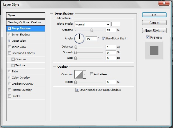173x128 pixels.
Task: Uncheck Layer Knocks Out Drop Shadow
Action: [x=77, y=90]
